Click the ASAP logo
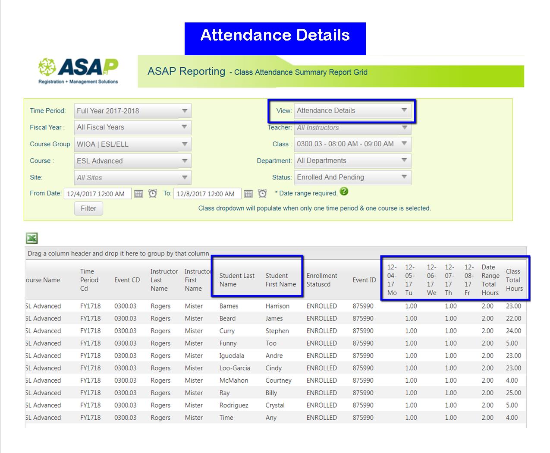 [x=78, y=71]
